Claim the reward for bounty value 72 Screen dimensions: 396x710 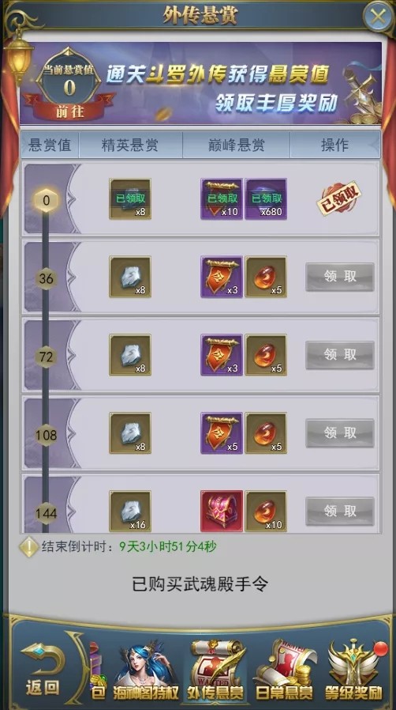pyautogui.click(x=339, y=355)
